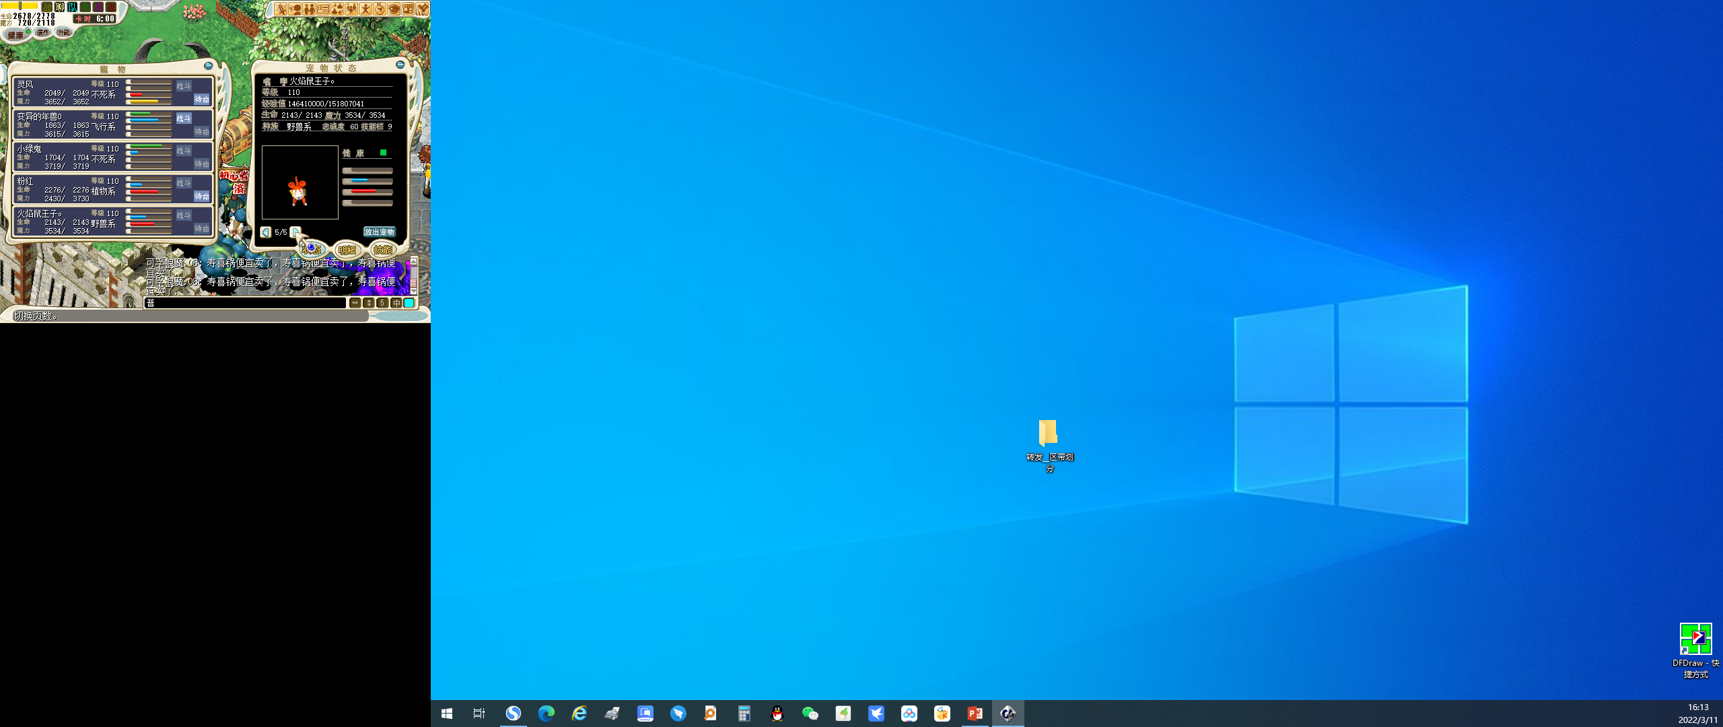Image resolution: width=1723 pixels, height=727 pixels.
Task: Open the Windows Start menu
Action: click(447, 714)
